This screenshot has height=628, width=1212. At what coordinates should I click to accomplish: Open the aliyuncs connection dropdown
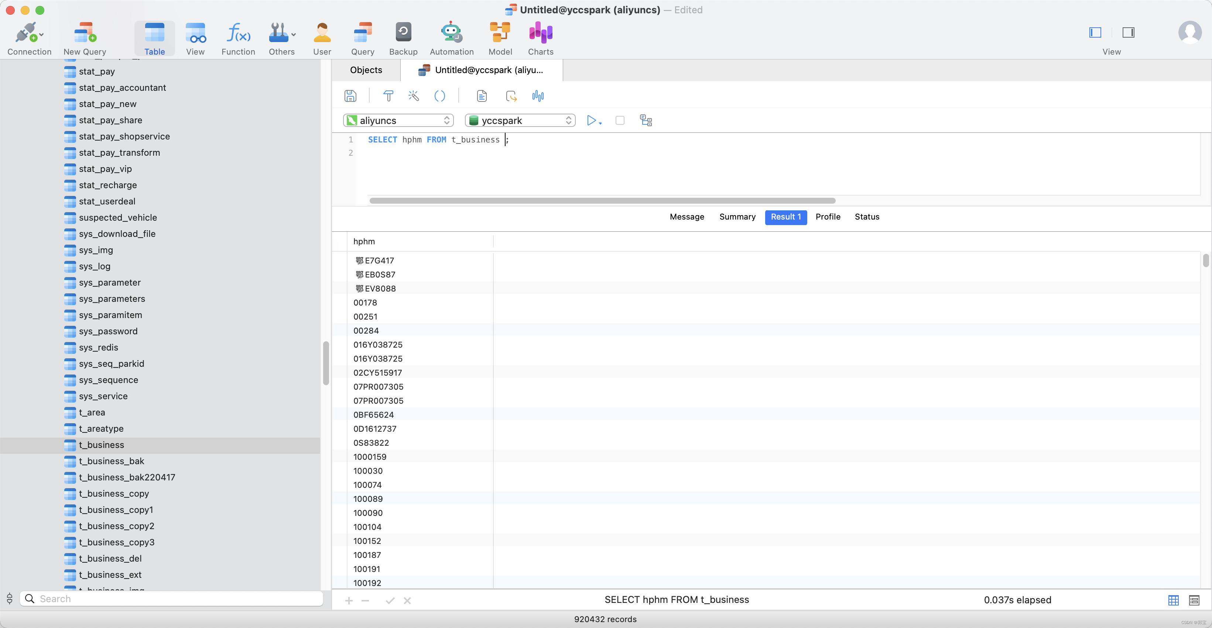click(398, 120)
